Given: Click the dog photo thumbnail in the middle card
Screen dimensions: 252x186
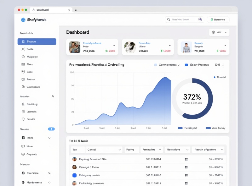Looking at the screenshot, I should pos(130,47).
